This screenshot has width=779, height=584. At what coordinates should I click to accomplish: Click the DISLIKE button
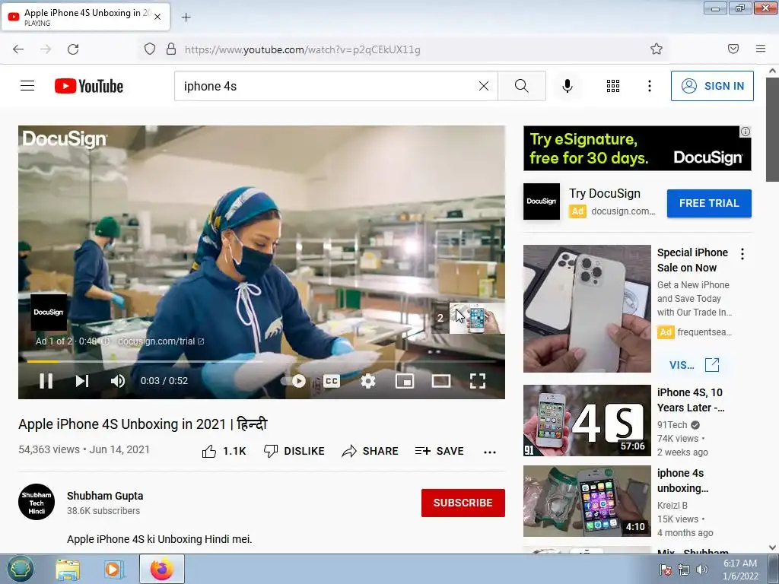click(294, 451)
